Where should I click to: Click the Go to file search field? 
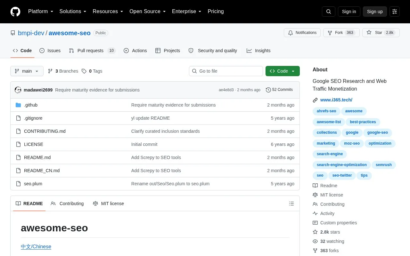[226, 71]
